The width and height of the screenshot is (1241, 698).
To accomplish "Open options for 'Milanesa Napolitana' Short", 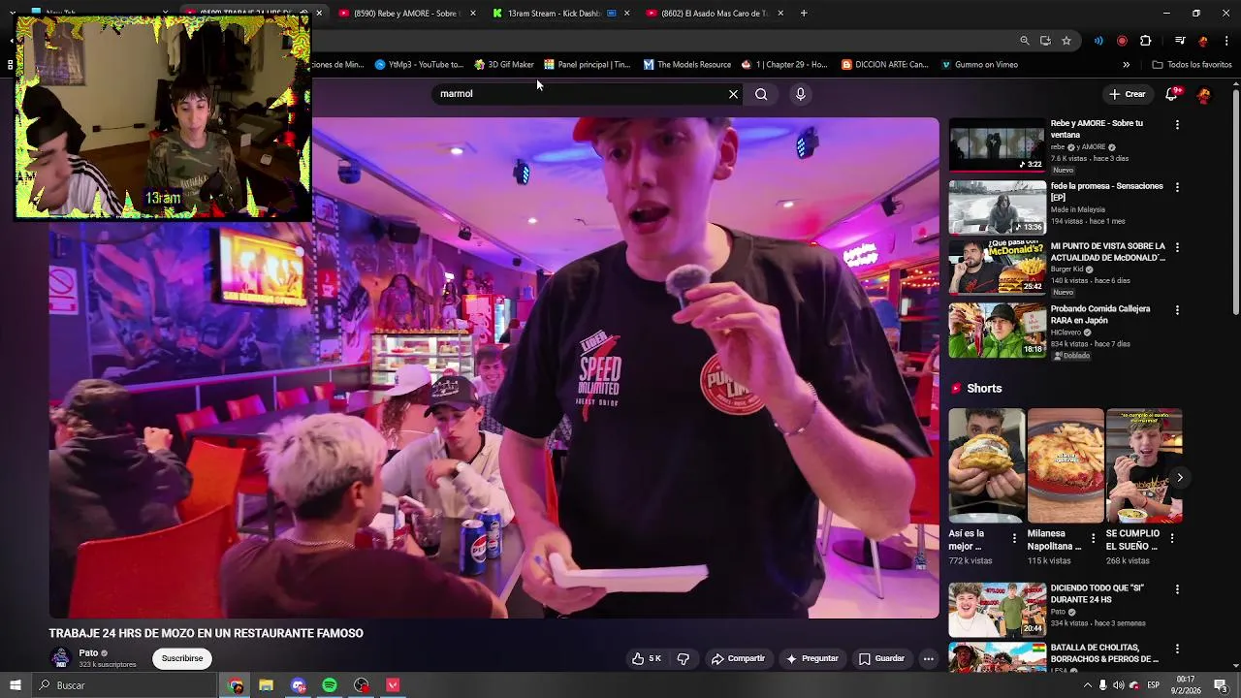I will (1094, 538).
